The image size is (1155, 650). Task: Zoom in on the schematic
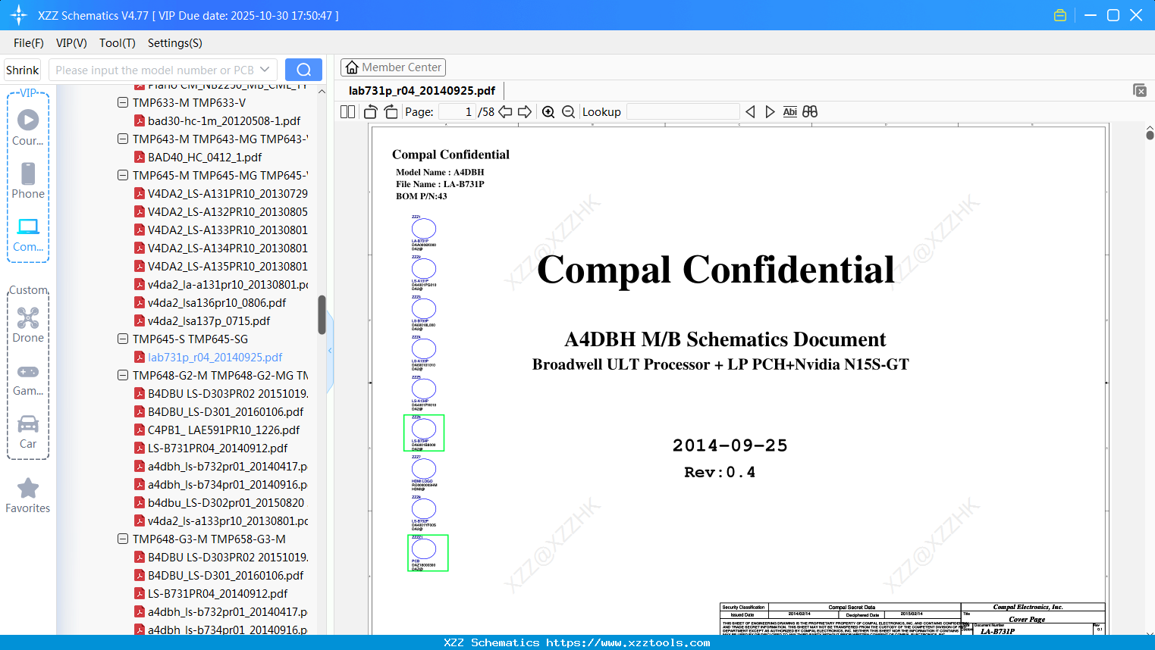click(x=548, y=112)
